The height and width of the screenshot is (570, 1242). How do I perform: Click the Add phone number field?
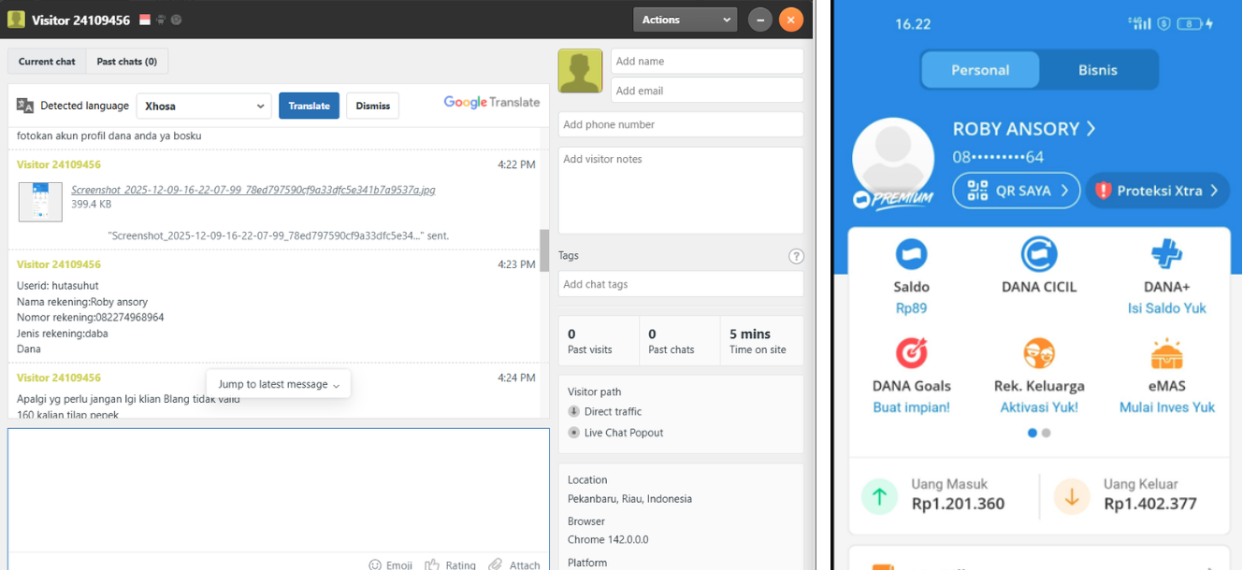point(681,124)
